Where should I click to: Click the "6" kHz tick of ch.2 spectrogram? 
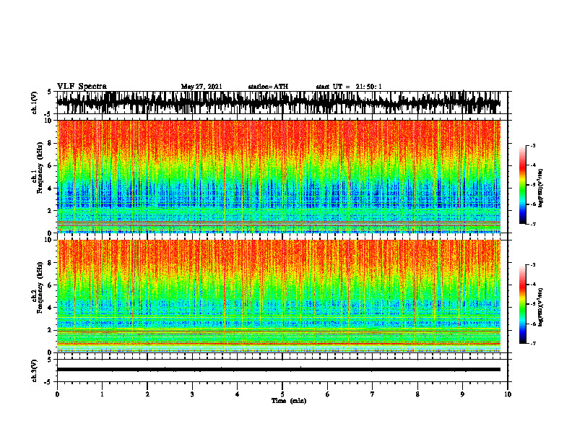(51, 285)
